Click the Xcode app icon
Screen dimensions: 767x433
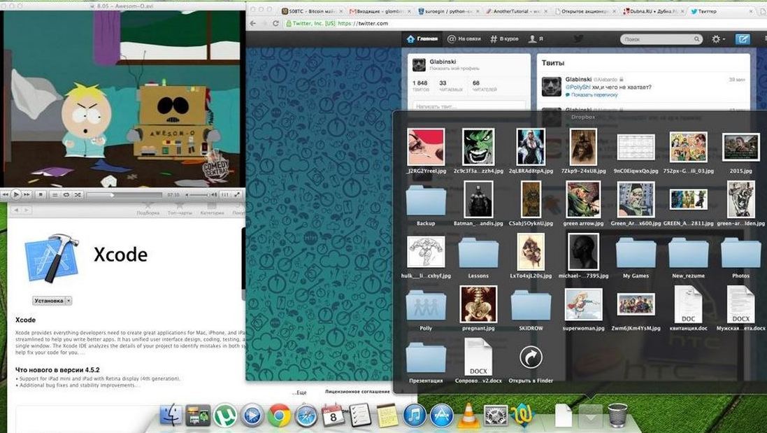tap(52, 257)
